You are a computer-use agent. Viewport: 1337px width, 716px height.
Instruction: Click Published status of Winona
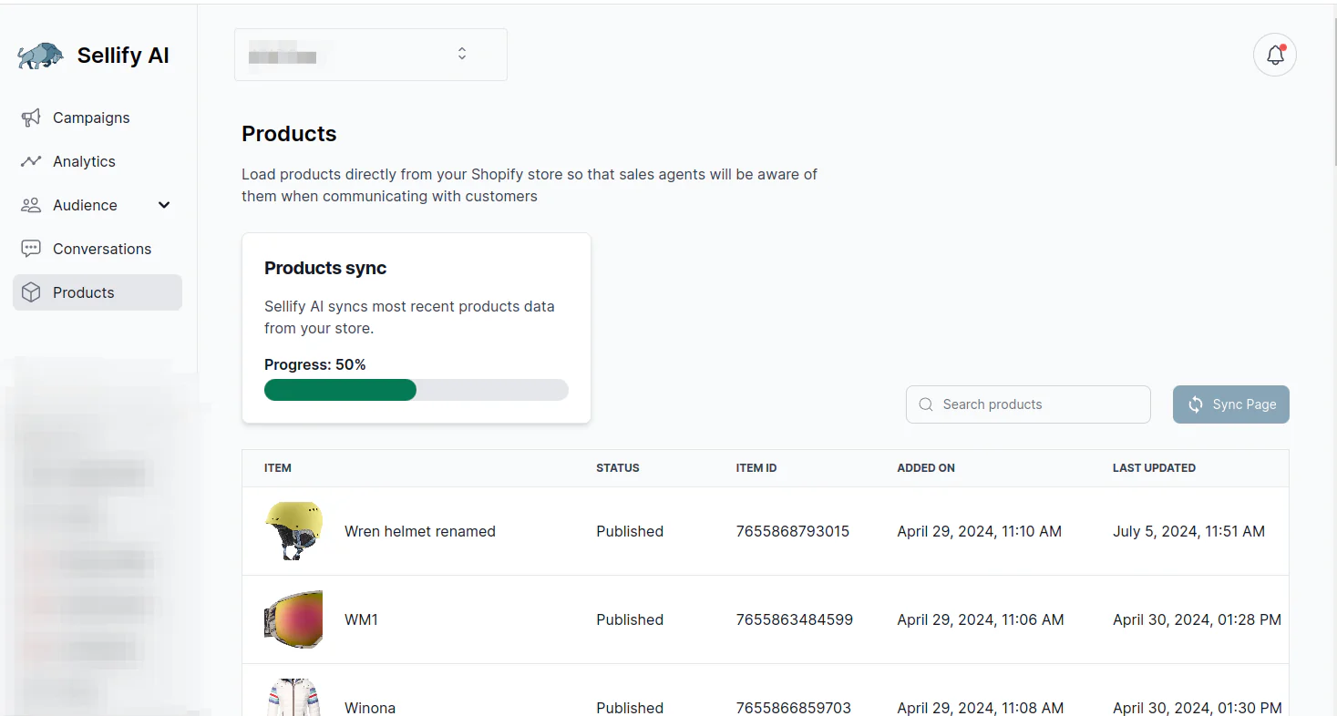[630, 708]
